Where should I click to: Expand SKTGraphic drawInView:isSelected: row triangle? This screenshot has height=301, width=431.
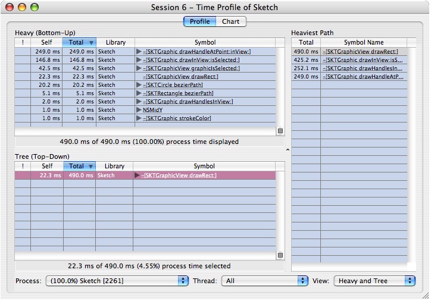coord(139,60)
